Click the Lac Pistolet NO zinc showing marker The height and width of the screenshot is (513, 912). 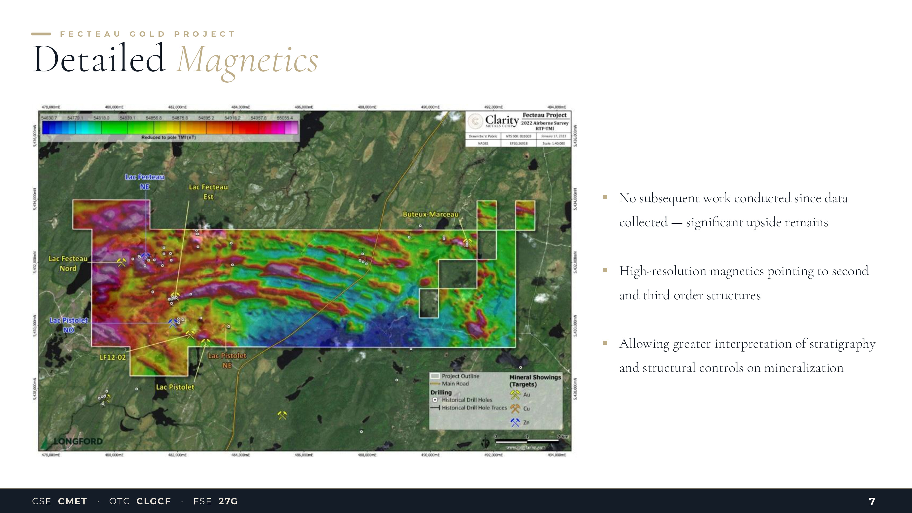(172, 323)
